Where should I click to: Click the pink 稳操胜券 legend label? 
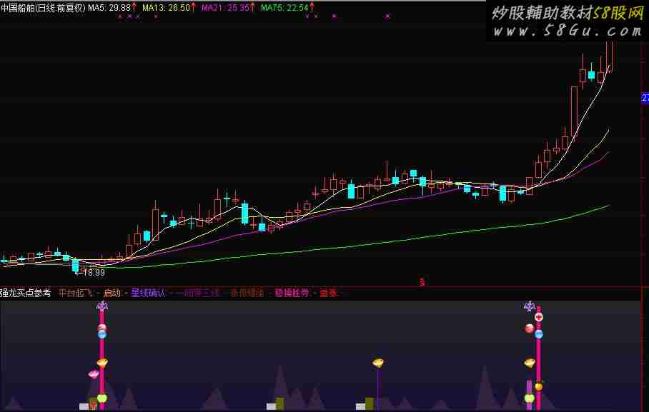(292, 293)
